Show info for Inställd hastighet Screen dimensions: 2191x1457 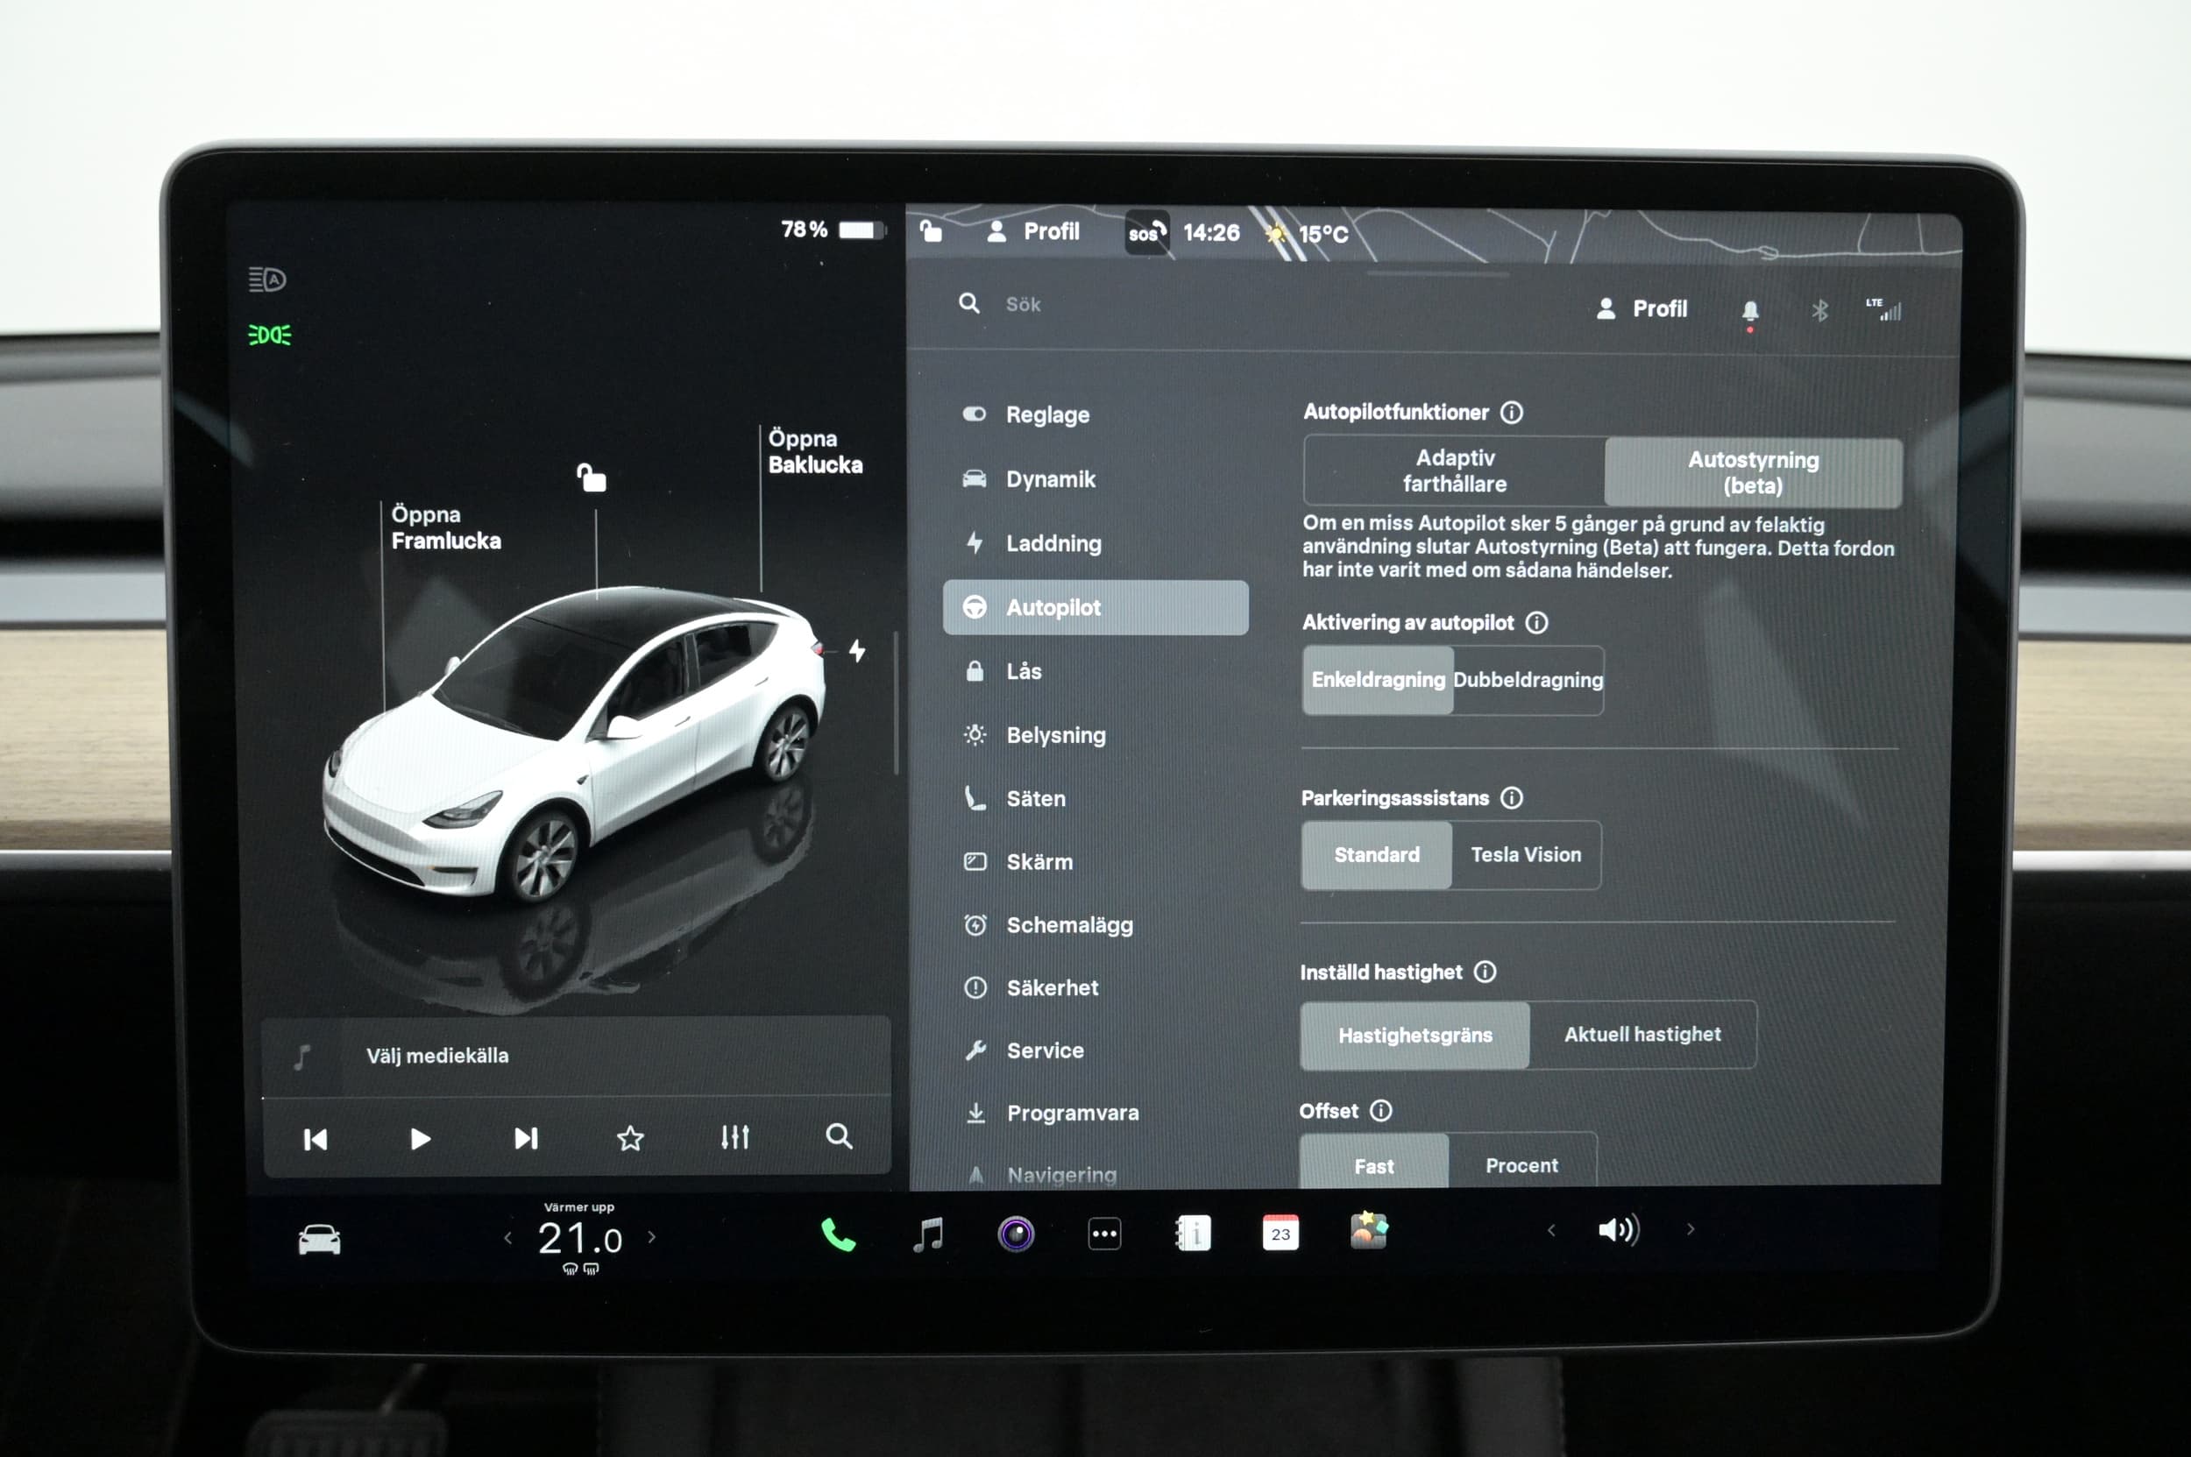click(1485, 972)
